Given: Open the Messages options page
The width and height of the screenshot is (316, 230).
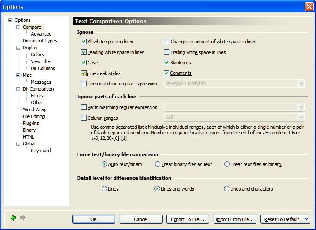Looking at the screenshot, I should point(41,82).
